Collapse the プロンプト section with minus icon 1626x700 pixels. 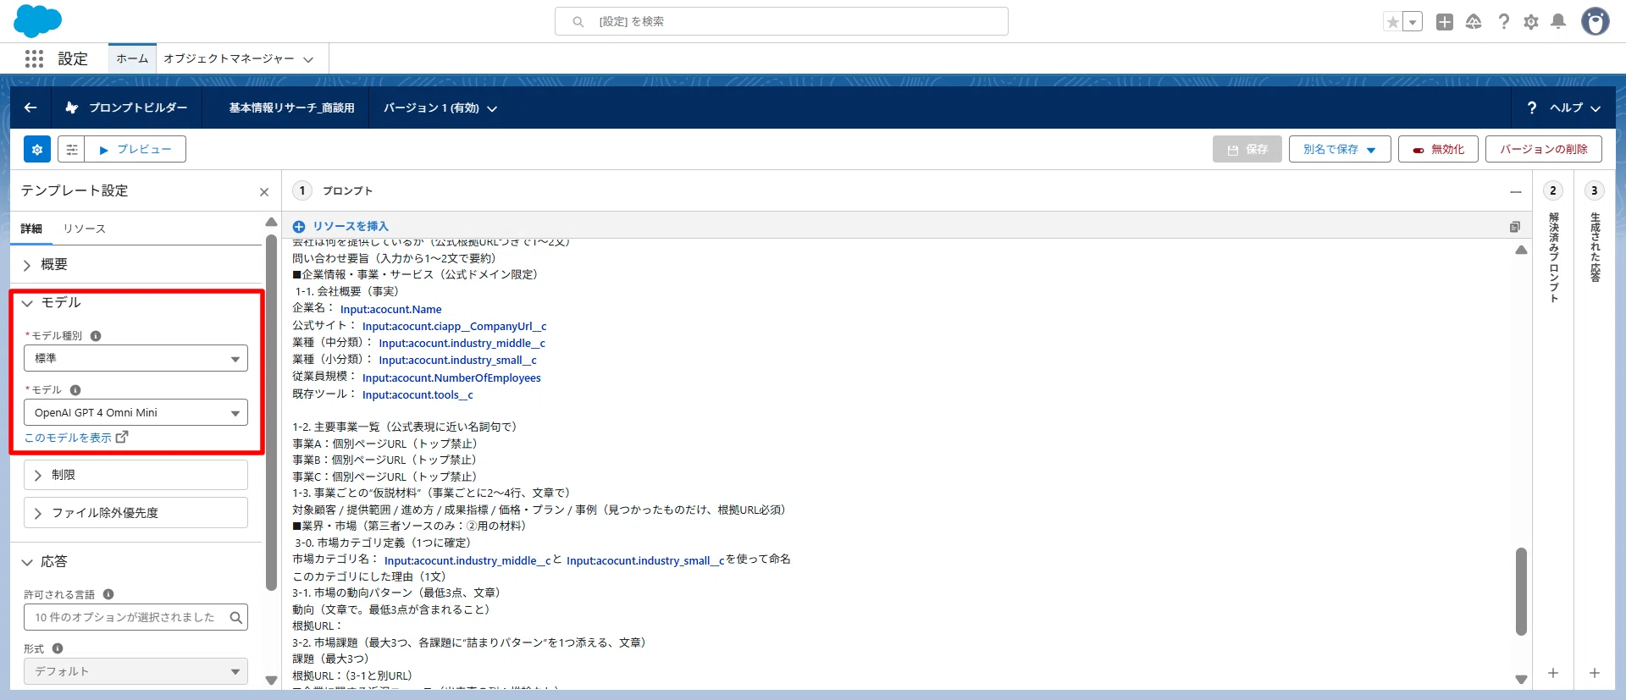(x=1516, y=192)
